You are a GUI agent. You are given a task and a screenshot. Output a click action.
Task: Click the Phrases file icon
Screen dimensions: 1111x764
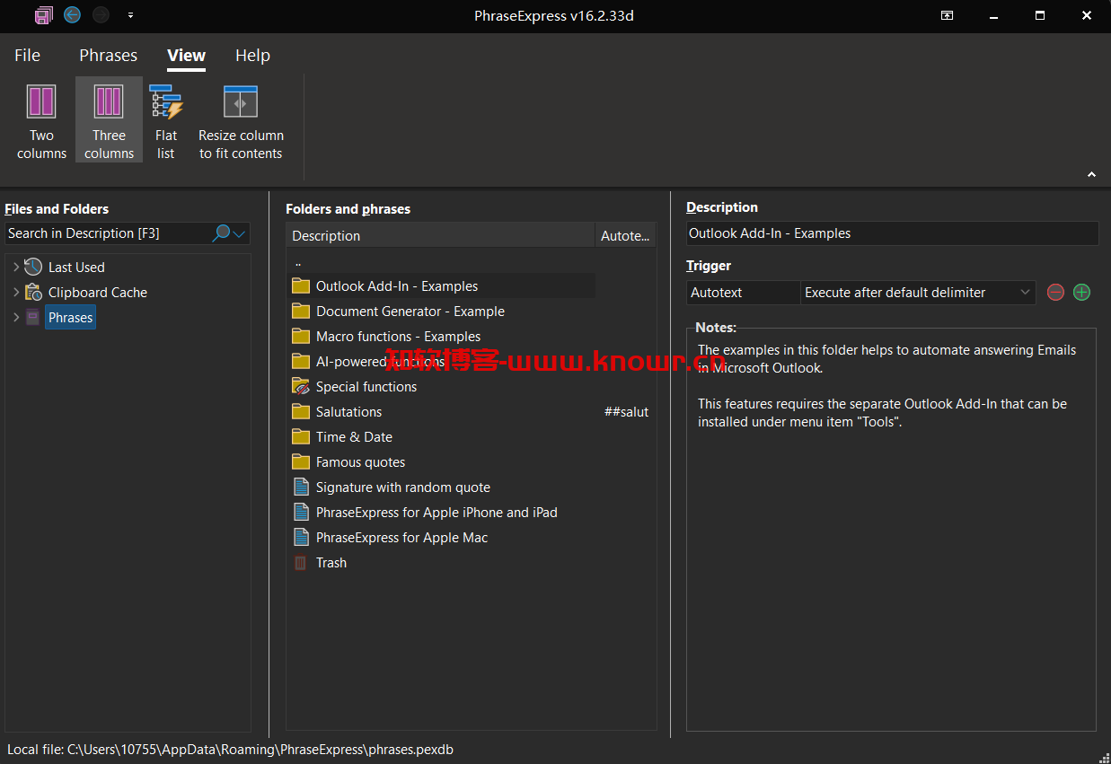[x=32, y=317]
